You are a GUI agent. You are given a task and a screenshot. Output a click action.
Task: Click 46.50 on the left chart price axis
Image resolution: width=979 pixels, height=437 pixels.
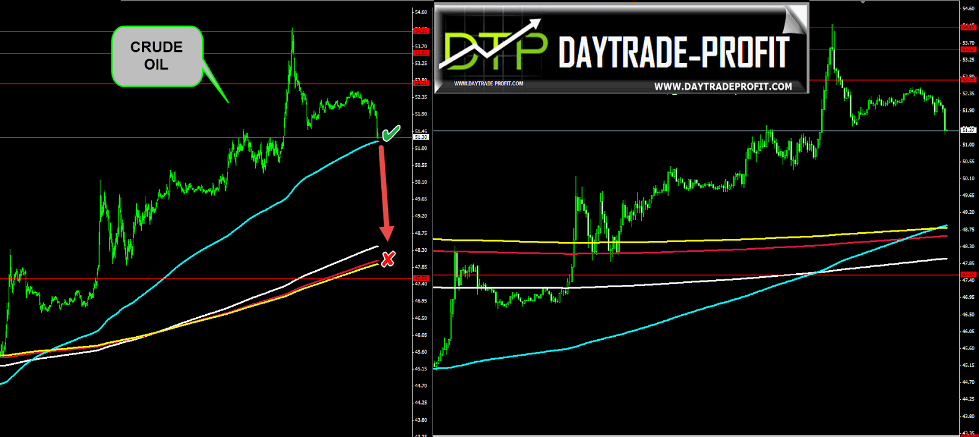(421, 318)
